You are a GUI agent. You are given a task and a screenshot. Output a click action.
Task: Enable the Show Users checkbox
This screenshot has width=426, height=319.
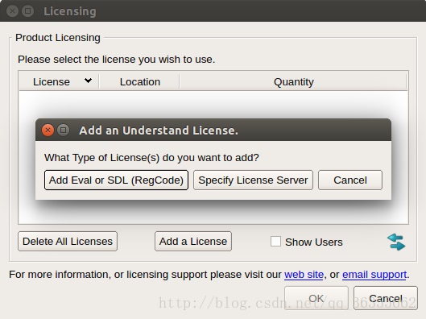coord(275,242)
